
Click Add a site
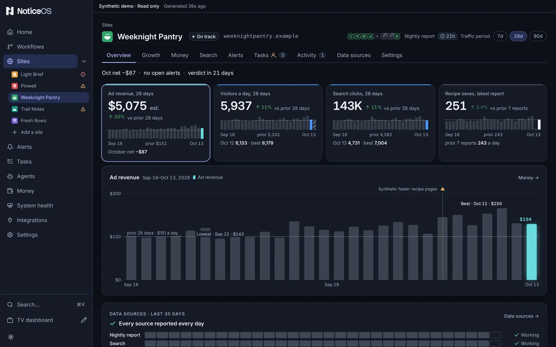coord(27,132)
